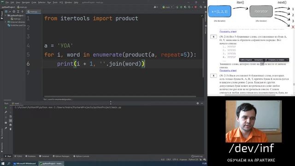Screen dimensions: 295x166
Task: Open the Python Console tab
Action: (81, 156)
